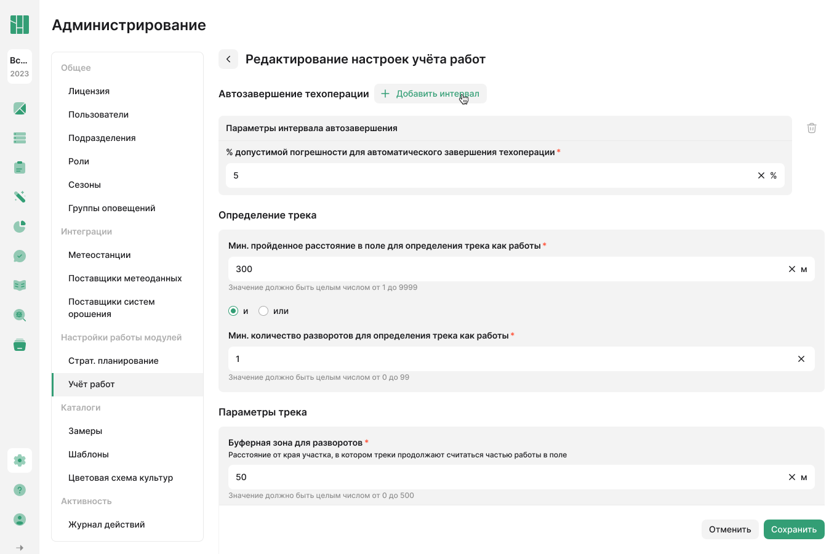Screen dimensions: 837x554
Task: Clear the 300 m distance field
Action: click(792, 269)
